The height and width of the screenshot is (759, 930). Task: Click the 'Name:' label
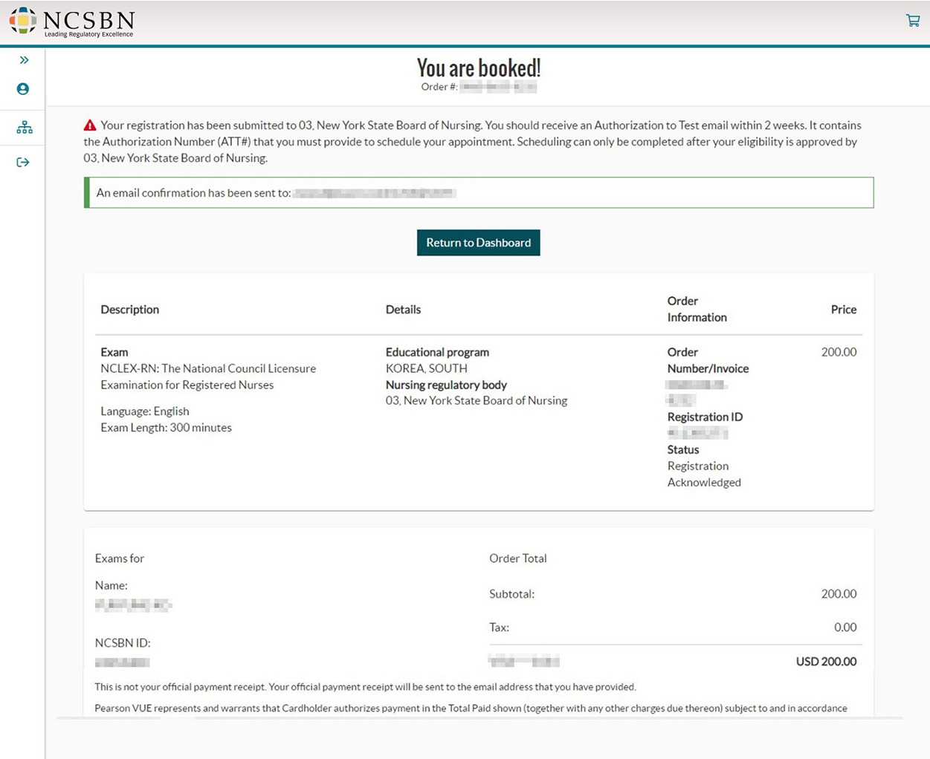coord(112,586)
